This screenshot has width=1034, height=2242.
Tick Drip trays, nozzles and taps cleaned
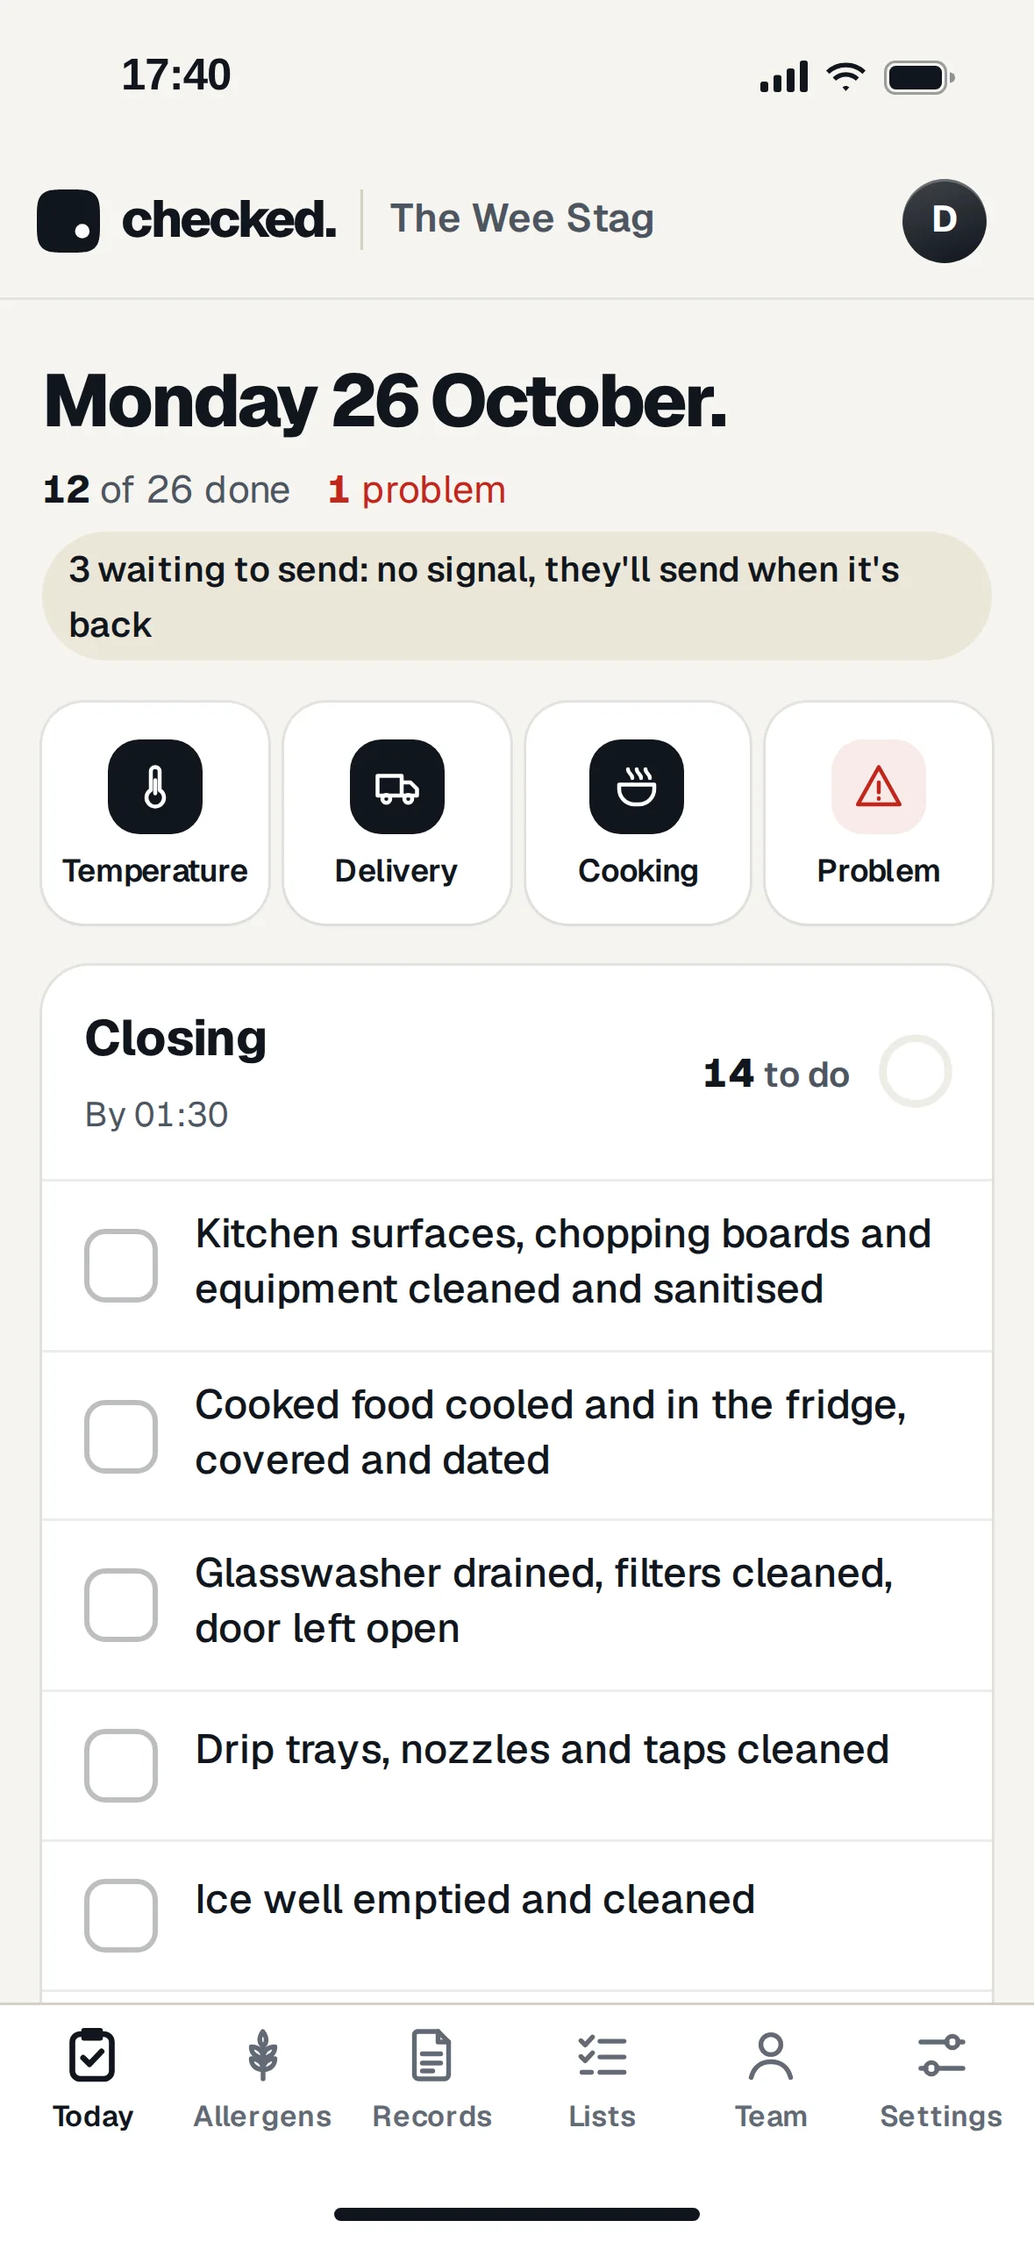tap(121, 1765)
